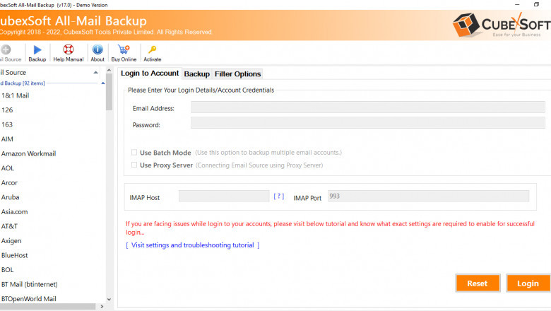Select 126 in source list
This screenshot has height=311, width=551.
tap(7, 110)
